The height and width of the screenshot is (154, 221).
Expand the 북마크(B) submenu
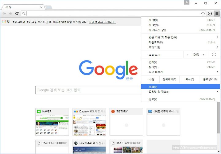coord(180,47)
